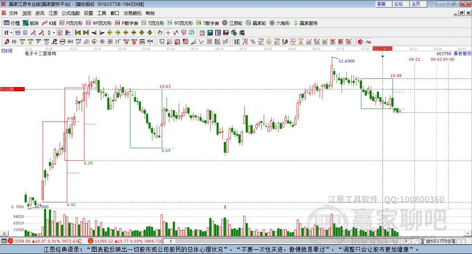Click the 11050.22 Shenzhen index readout
The height and width of the screenshot is (254, 472).
[104, 241]
